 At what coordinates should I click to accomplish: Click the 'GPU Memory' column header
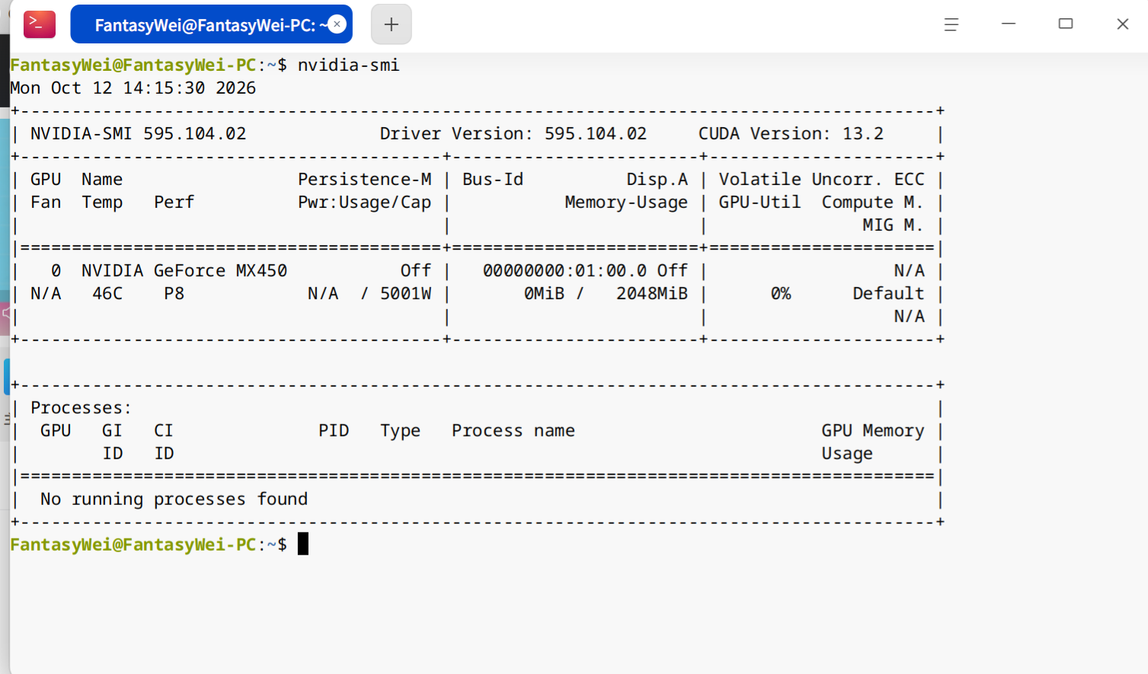click(x=873, y=431)
